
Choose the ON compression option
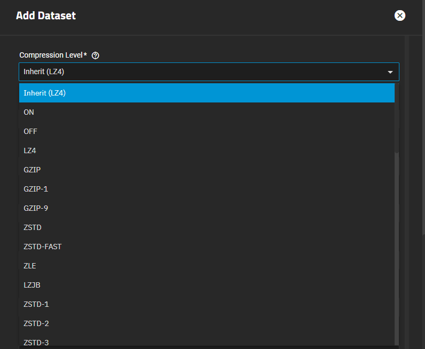coord(207,112)
